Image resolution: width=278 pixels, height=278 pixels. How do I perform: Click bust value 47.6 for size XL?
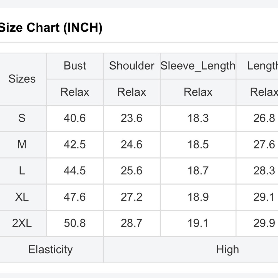click(x=75, y=197)
